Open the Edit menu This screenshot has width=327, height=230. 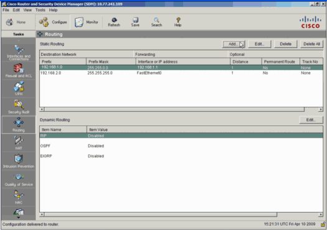coord(16,10)
